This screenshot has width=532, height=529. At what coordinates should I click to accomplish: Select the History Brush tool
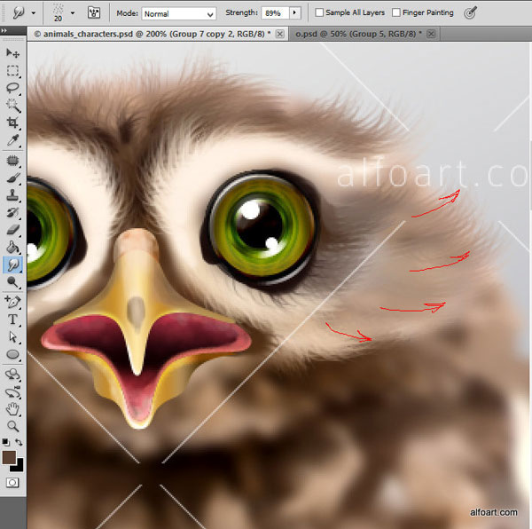[13, 212]
